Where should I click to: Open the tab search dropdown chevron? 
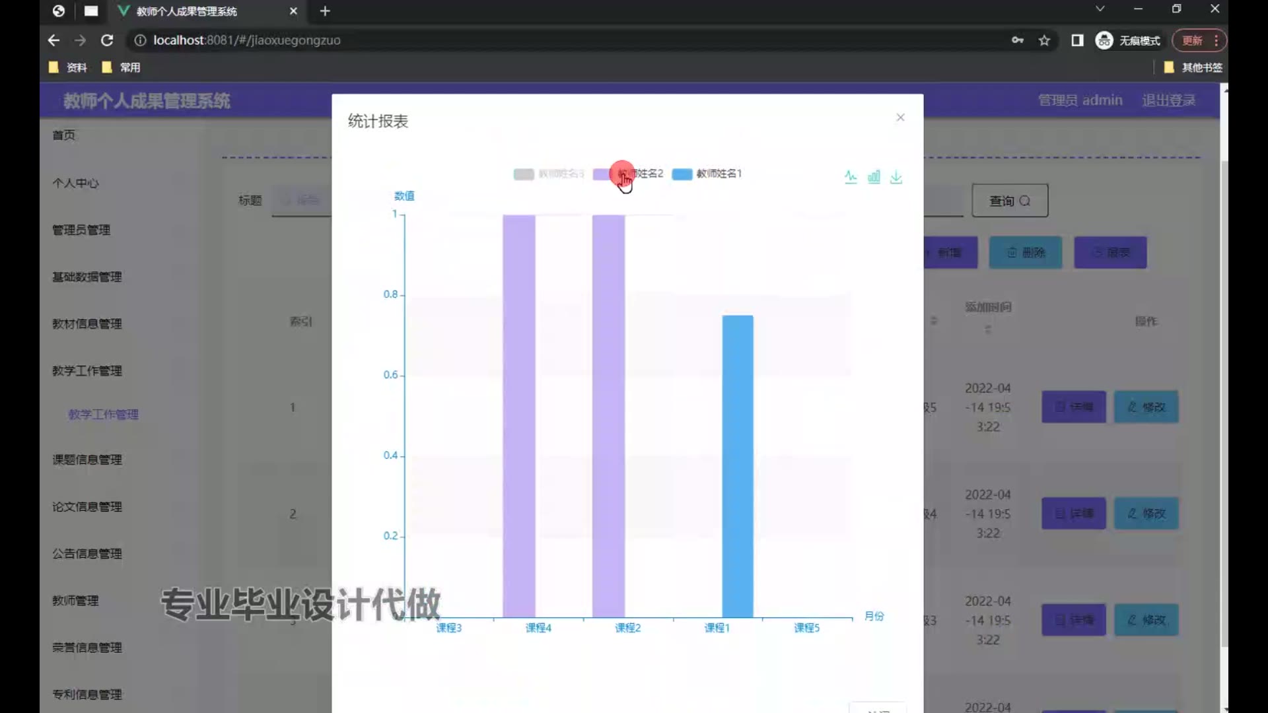pos(1100,9)
